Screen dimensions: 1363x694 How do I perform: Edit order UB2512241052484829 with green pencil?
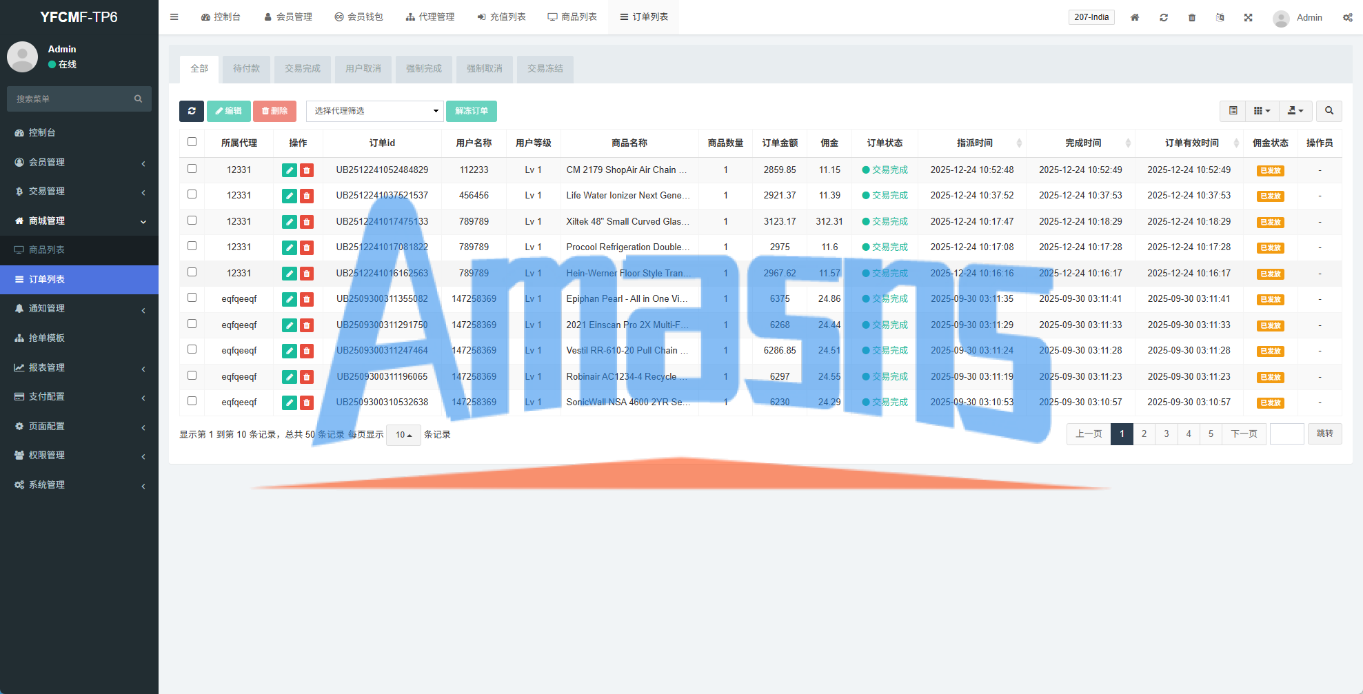click(290, 170)
